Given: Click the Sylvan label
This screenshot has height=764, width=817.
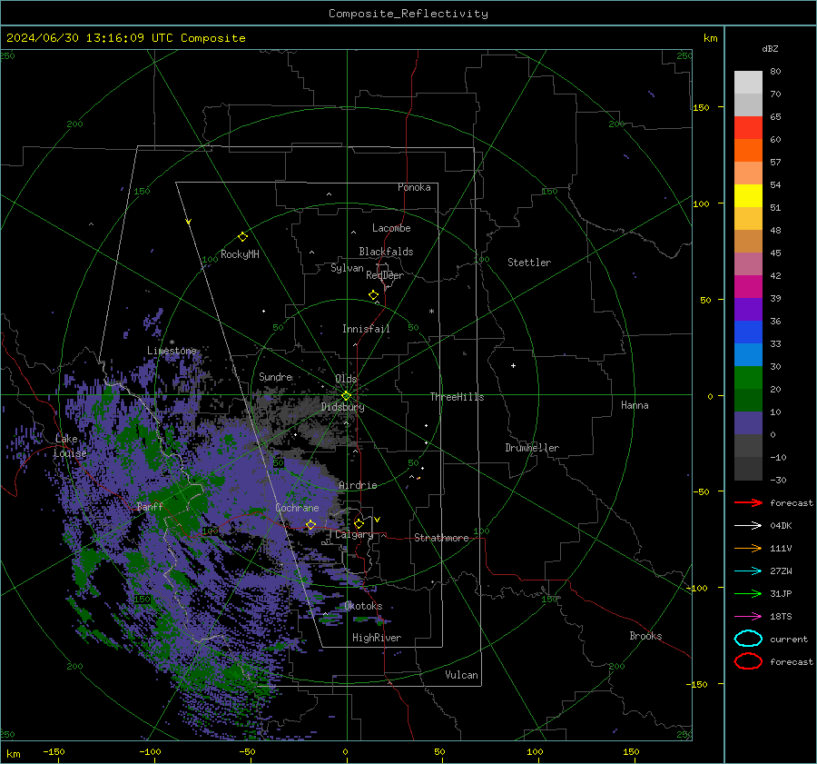Looking at the screenshot, I should [x=347, y=268].
